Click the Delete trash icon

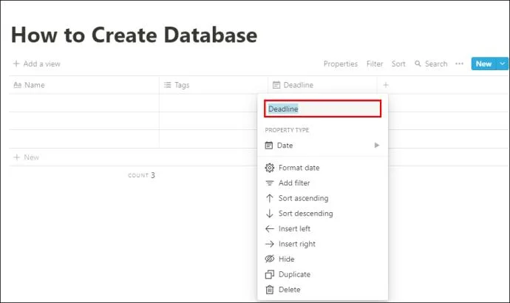269,290
